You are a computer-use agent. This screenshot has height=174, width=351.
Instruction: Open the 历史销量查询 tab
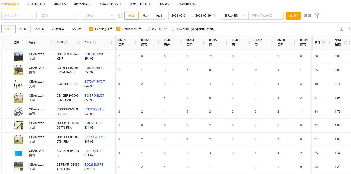(x=188, y=4)
